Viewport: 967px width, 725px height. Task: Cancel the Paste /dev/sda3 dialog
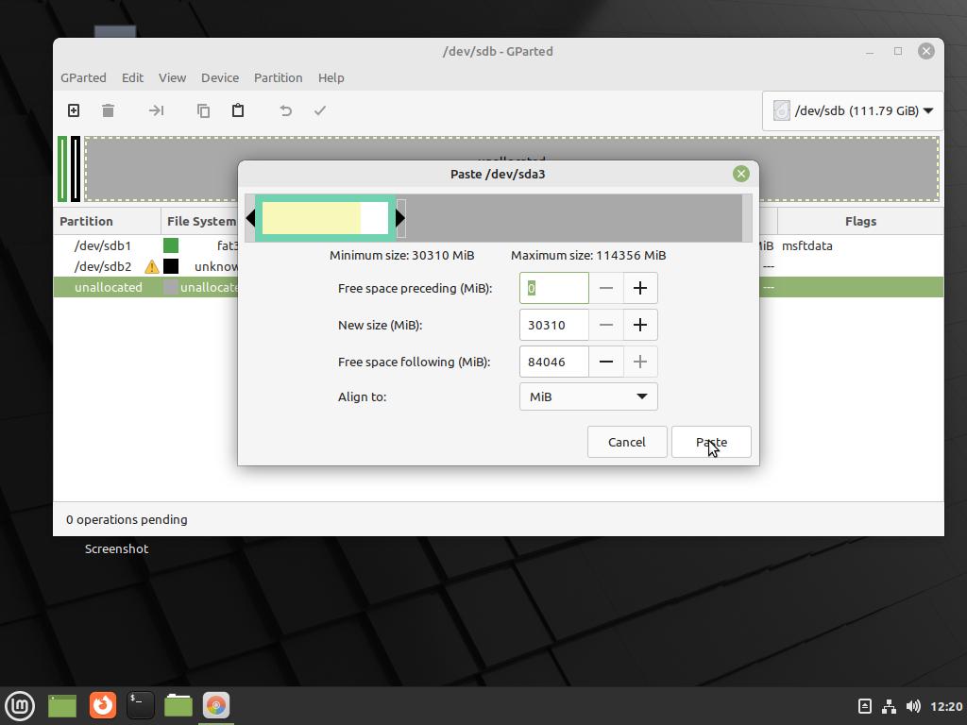click(626, 442)
